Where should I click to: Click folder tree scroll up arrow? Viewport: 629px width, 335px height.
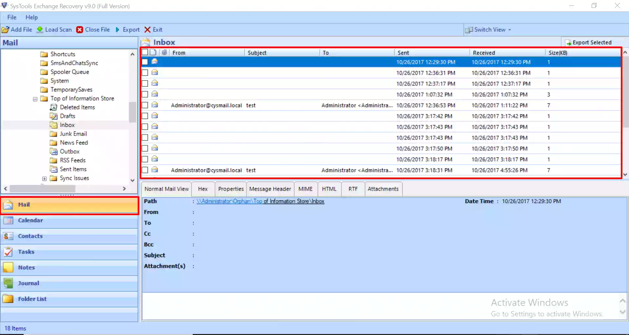pos(132,54)
